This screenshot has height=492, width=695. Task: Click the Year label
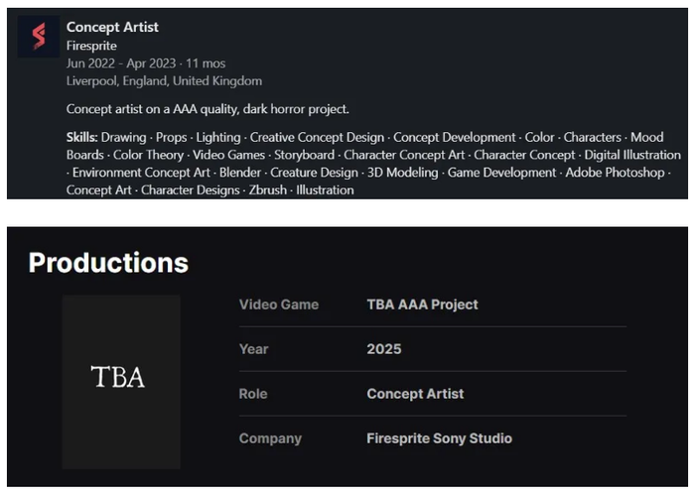pyautogui.click(x=253, y=349)
